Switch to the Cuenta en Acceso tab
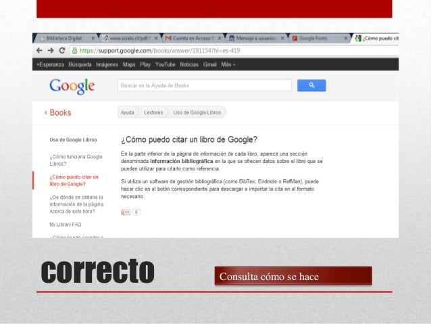Image resolution: width=431 pixels, height=324 pixels. (x=191, y=39)
